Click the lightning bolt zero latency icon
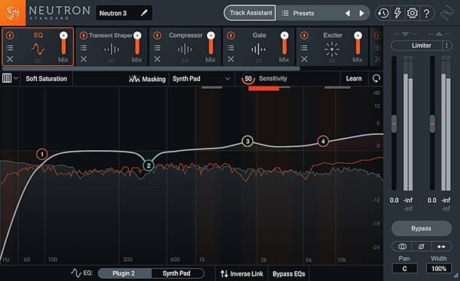The height and width of the screenshot is (281, 460). (x=397, y=13)
